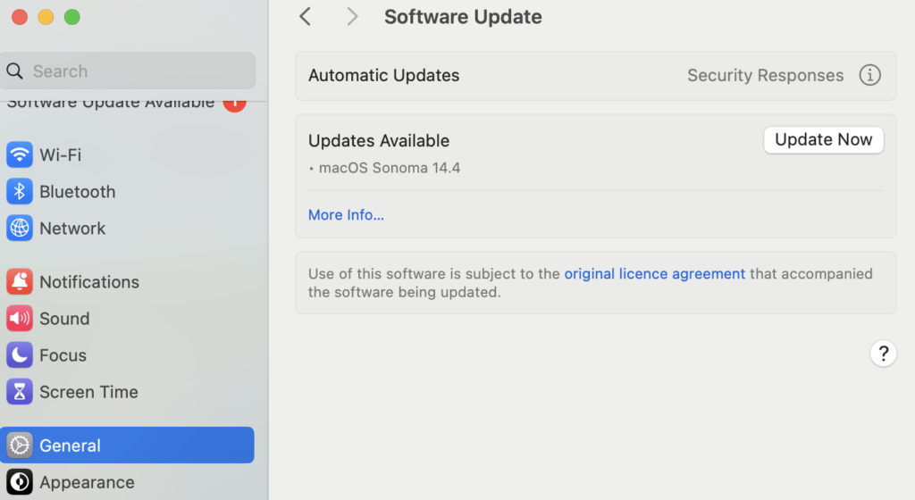Click the Appearance icon in sidebar

point(20,482)
